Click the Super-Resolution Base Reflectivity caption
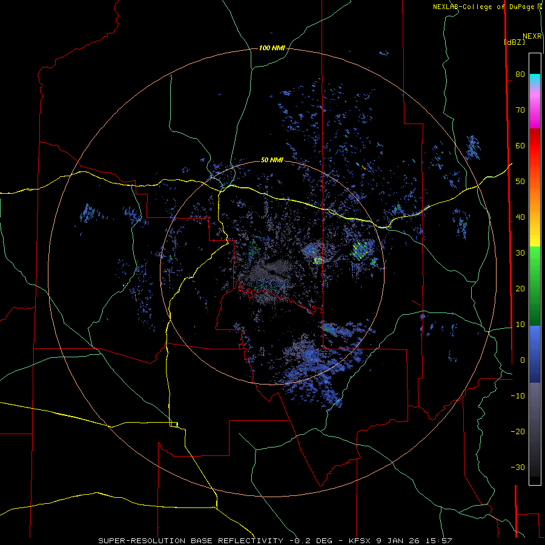Viewport: 545px width, 545px height. coord(275,541)
